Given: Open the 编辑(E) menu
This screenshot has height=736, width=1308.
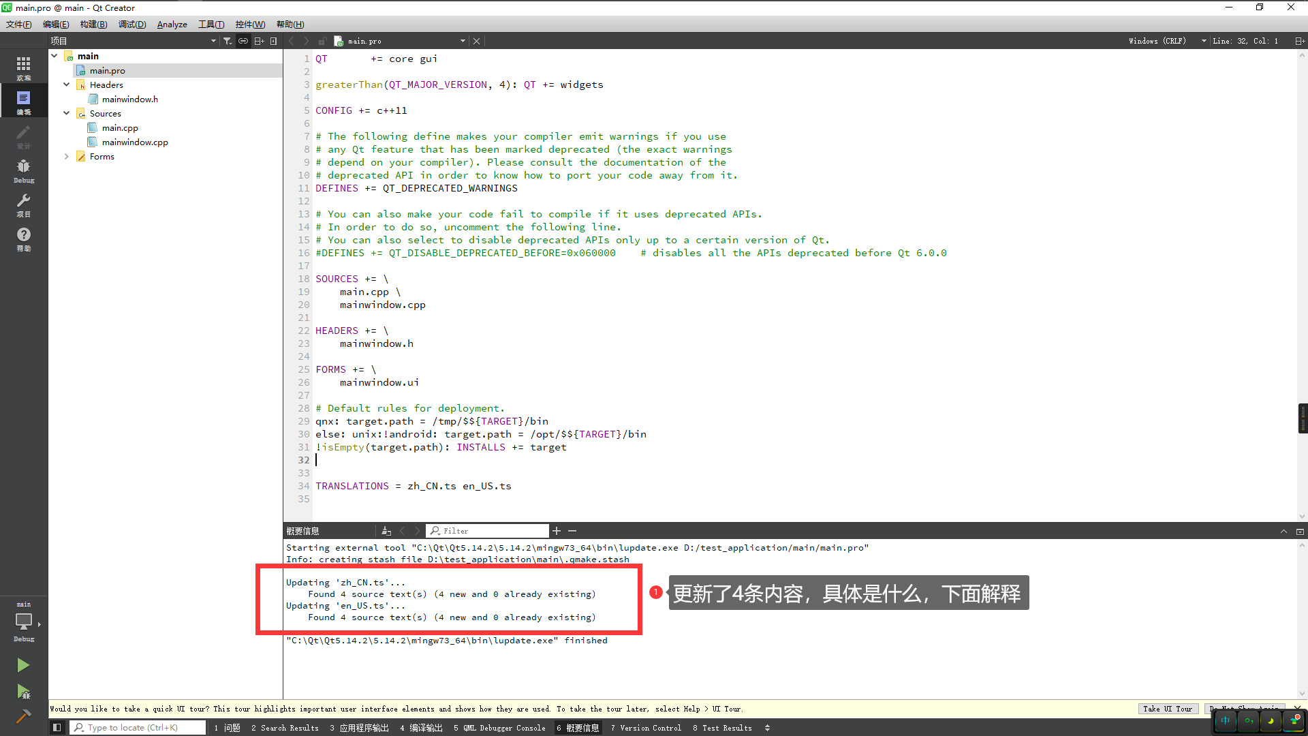Looking at the screenshot, I should pyautogui.click(x=56, y=25).
